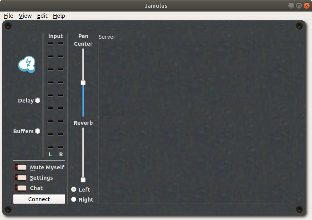Minimize the Jamulus window
Image resolution: width=312 pixels, height=220 pixels.
[x=292, y=6]
